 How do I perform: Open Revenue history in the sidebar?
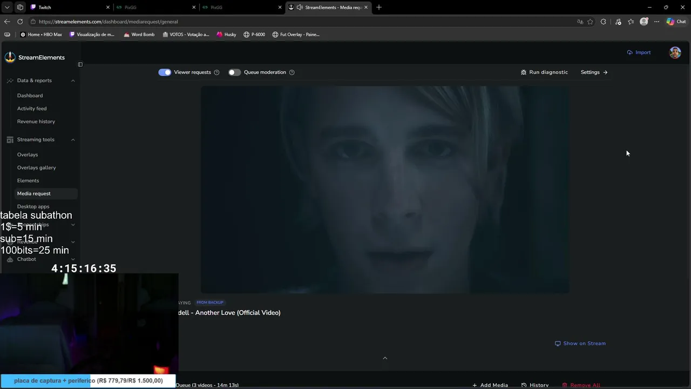36,122
